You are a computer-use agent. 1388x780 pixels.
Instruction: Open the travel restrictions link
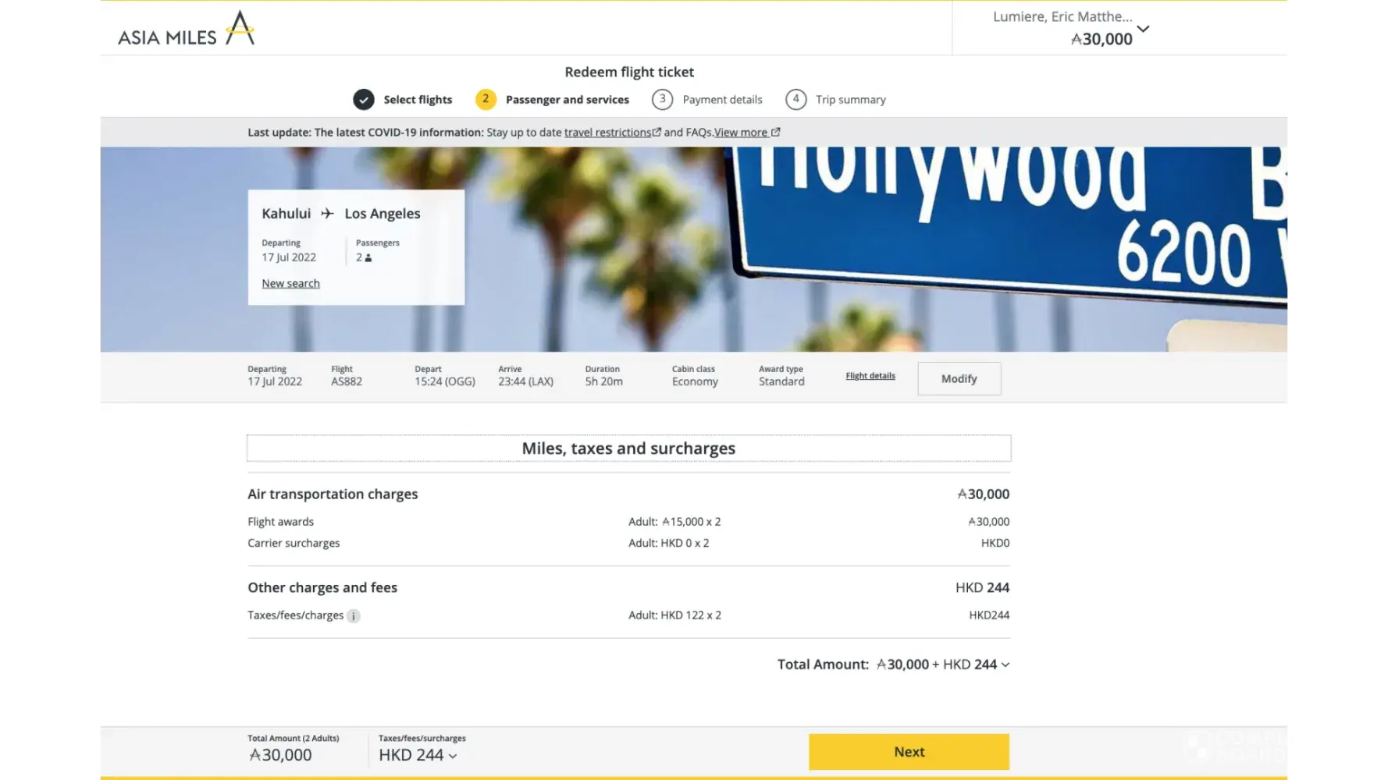[x=607, y=133]
